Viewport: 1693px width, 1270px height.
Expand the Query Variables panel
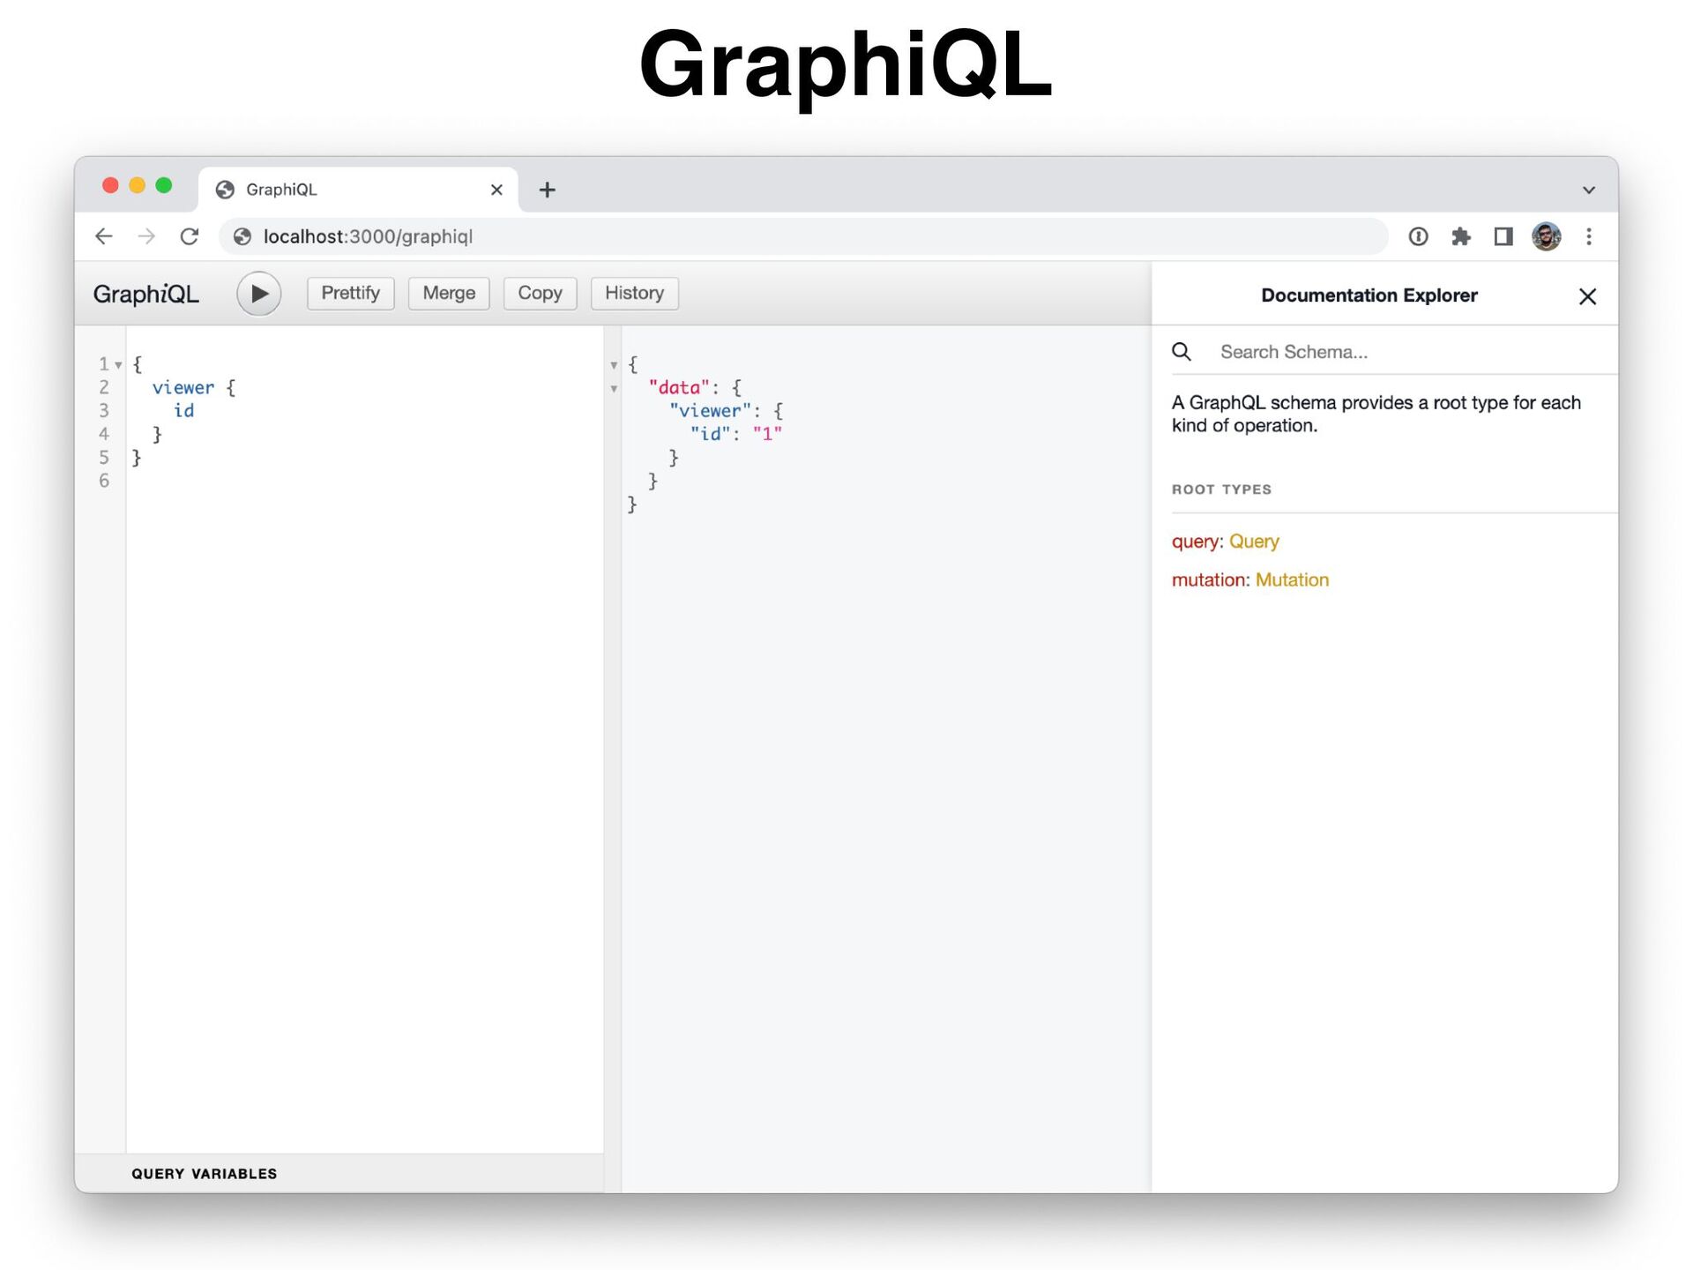(205, 1173)
